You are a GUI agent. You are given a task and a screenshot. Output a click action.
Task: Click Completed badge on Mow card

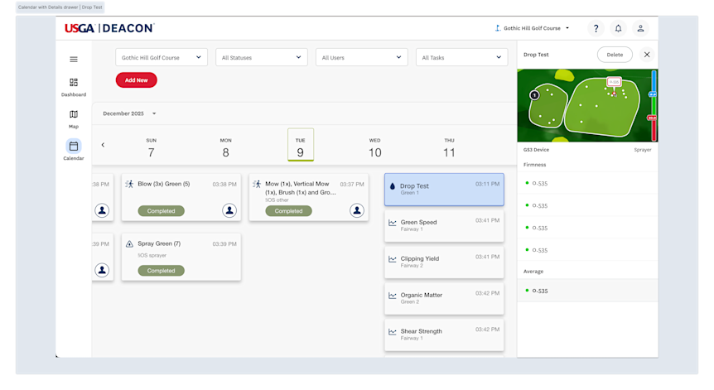click(289, 210)
